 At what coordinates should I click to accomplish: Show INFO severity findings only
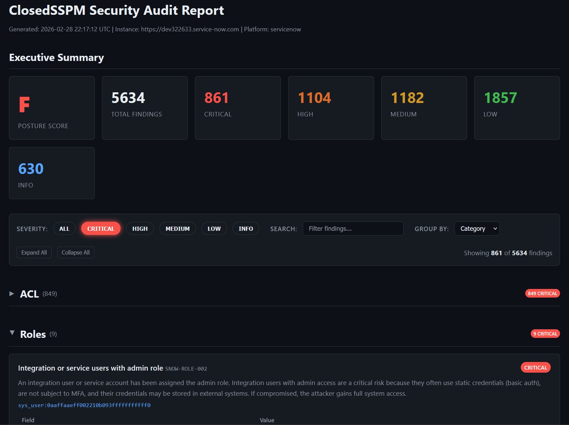click(246, 228)
